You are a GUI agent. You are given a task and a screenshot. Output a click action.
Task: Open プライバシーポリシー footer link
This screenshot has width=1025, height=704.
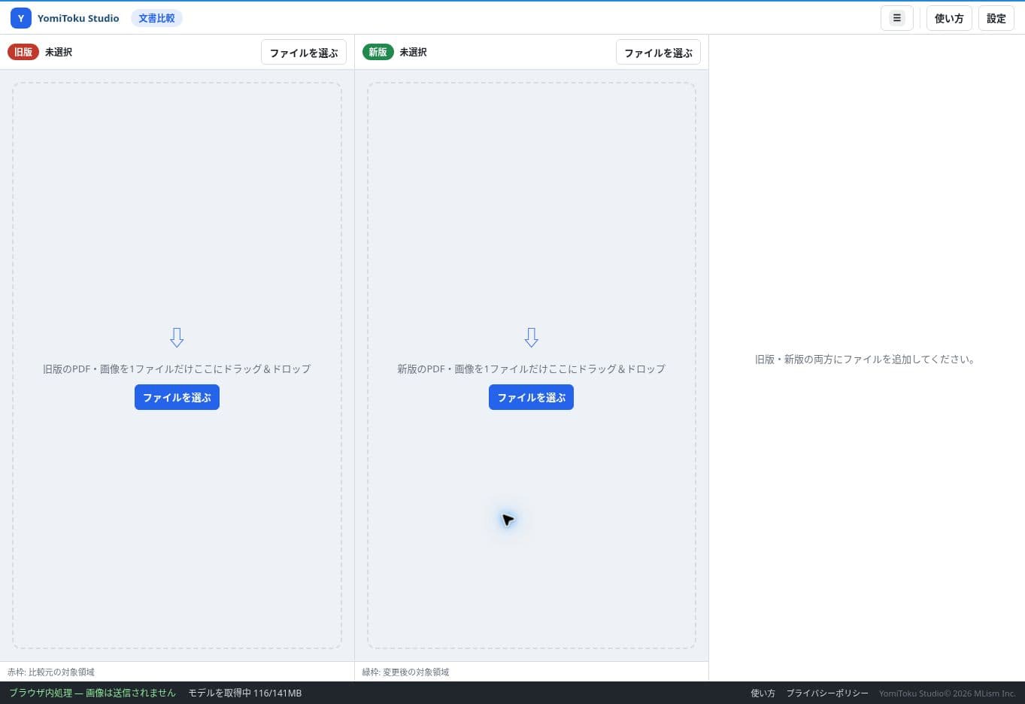[x=827, y=693]
